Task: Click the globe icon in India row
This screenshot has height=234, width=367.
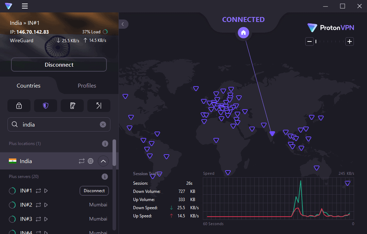Action: (x=91, y=161)
